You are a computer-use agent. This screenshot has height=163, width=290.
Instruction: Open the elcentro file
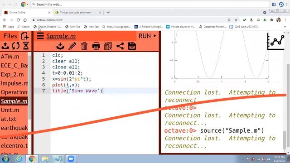click(14, 146)
